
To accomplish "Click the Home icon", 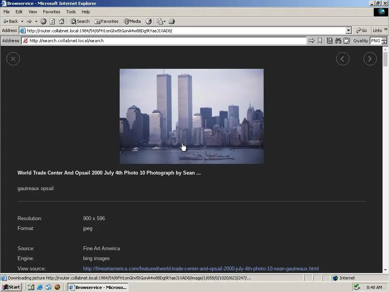I will 62,21.
